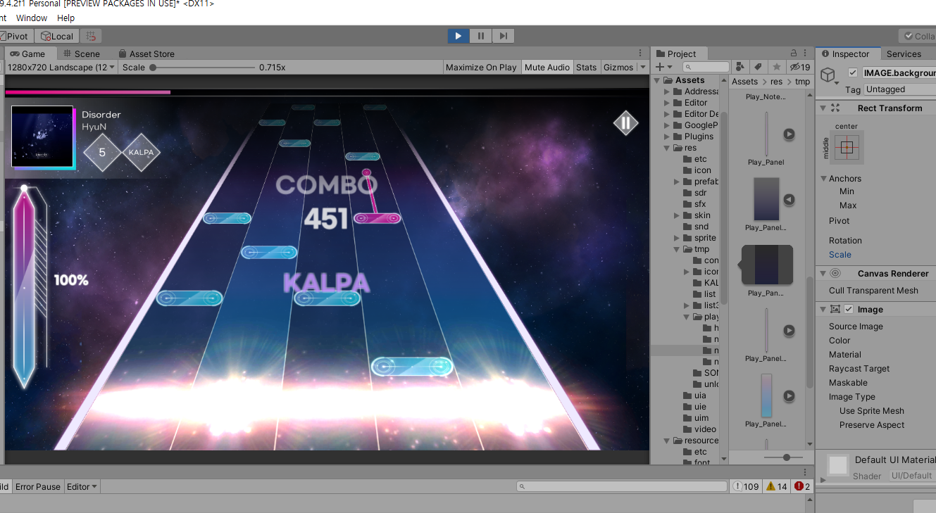Open the 1280x720 Landscape resolution dropdown
This screenshot has width=936, height=513.
[x=61, y=68]
